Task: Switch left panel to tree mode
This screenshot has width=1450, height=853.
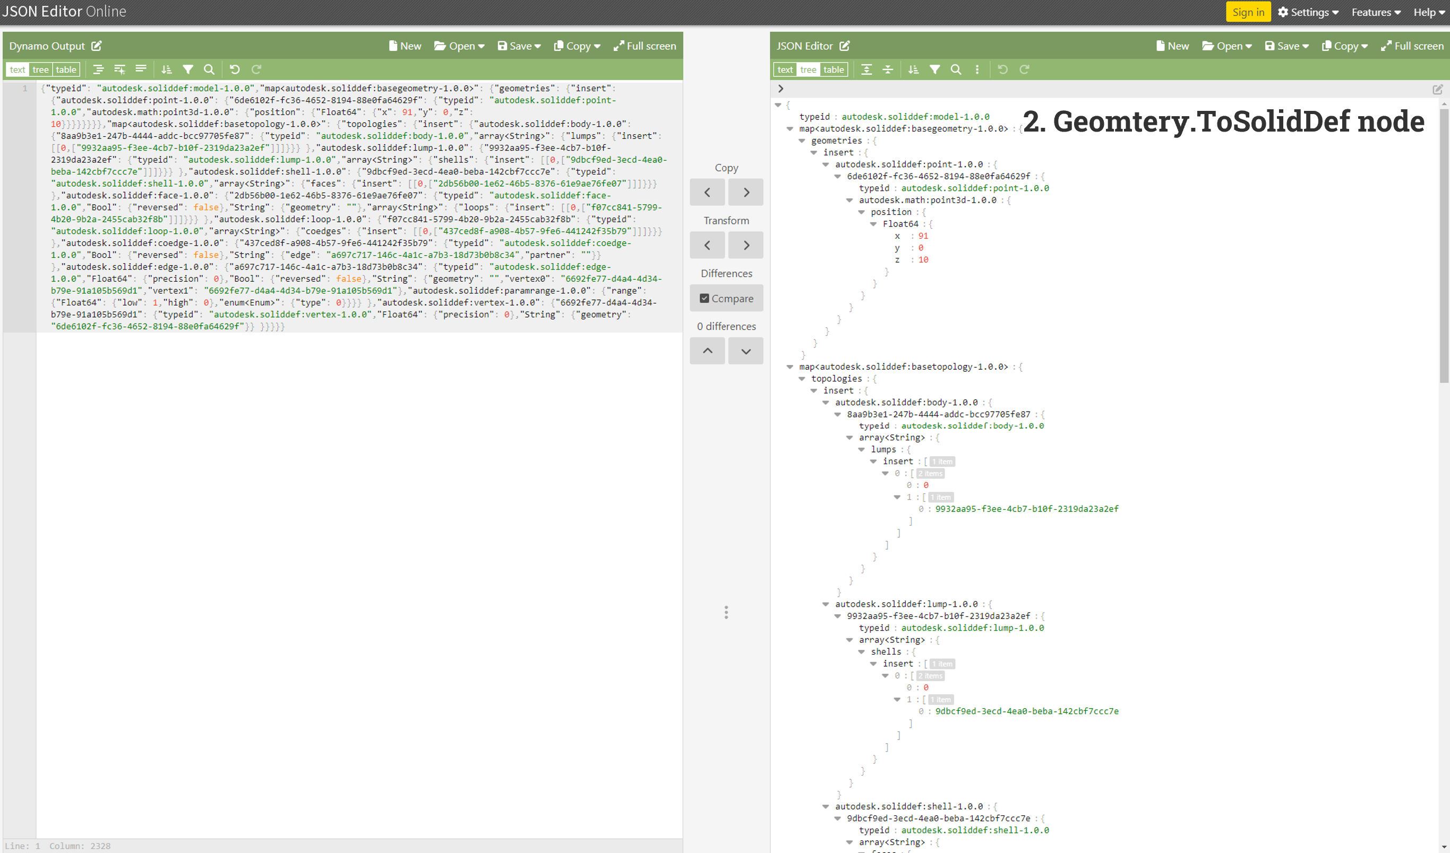Action: point(41,69)
